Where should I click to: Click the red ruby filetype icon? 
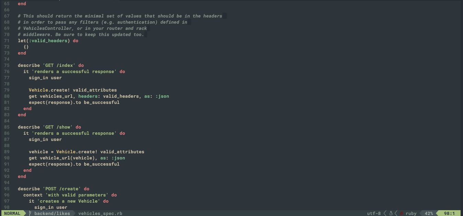coord(401,213)
